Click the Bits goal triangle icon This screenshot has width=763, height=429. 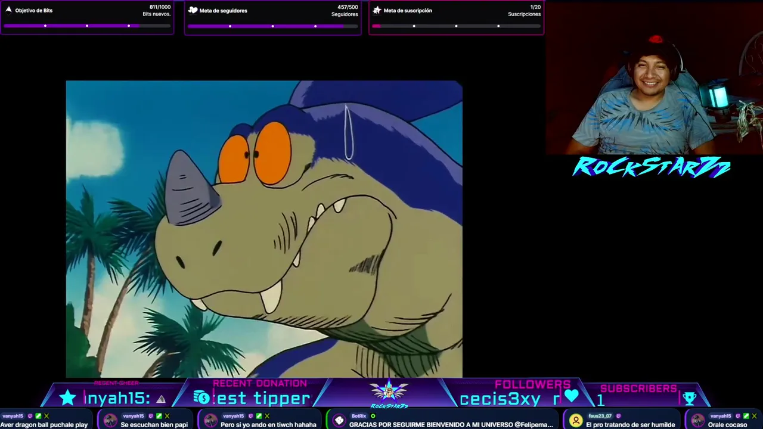(x=8, y=10)
